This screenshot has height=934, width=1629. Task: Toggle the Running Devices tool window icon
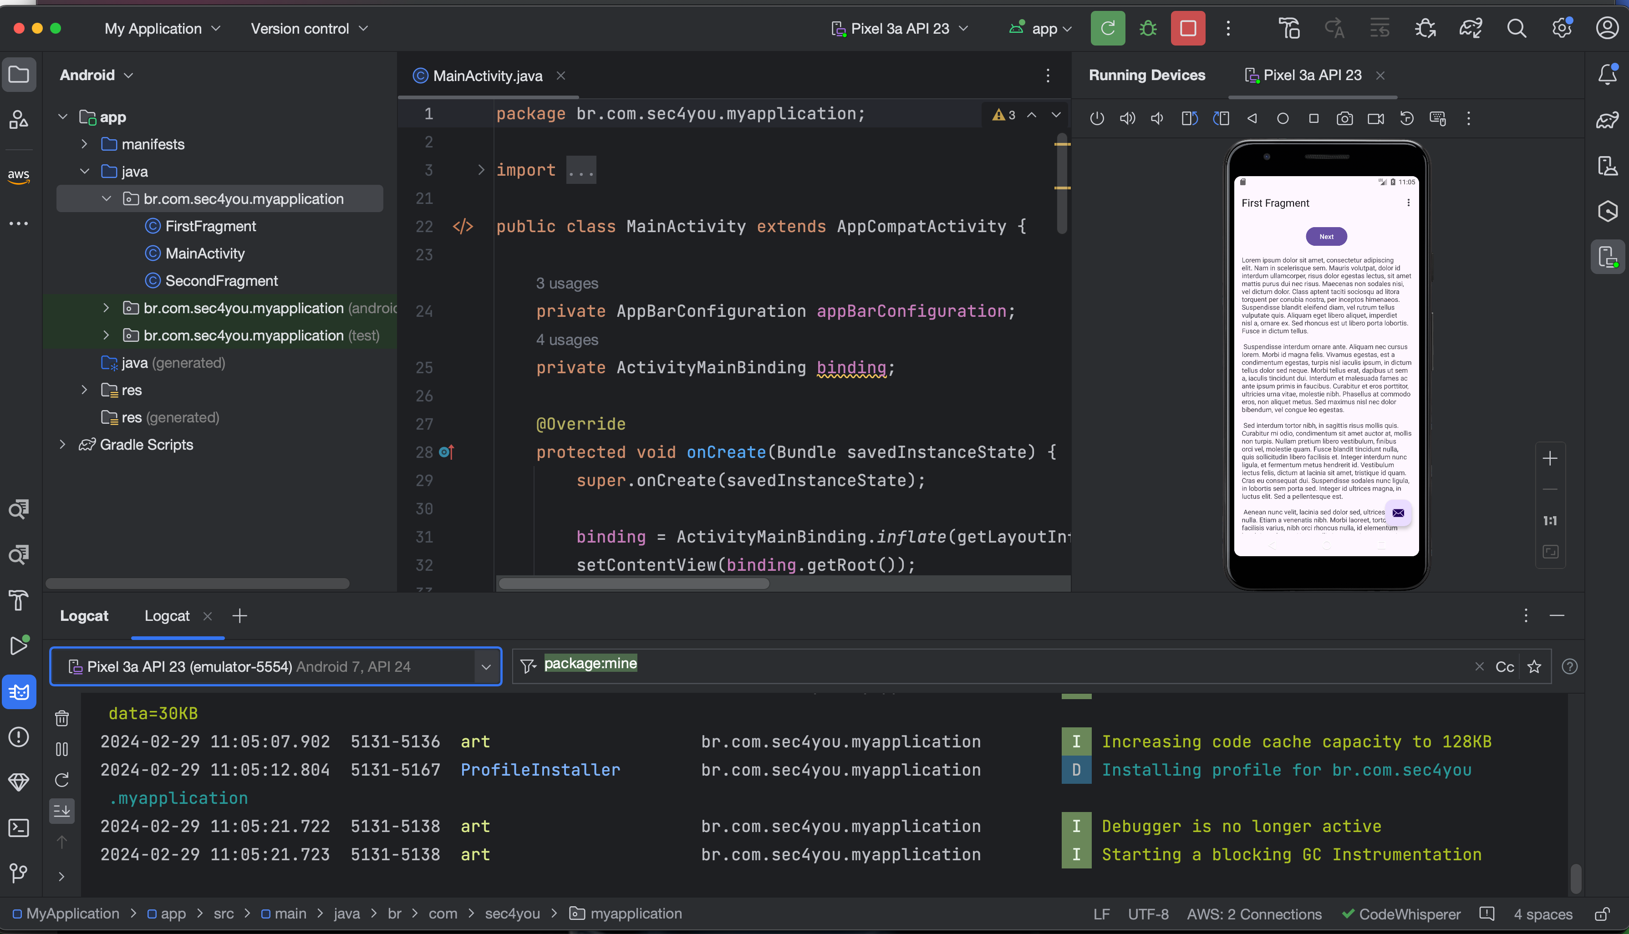1607,257
